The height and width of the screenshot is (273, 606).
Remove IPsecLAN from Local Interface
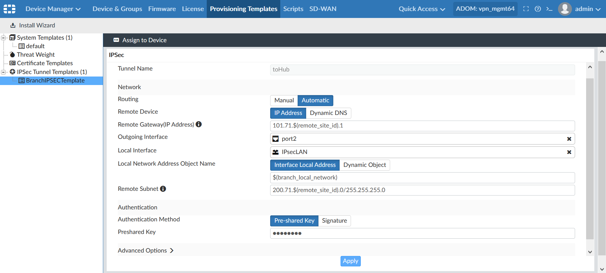pyautogui.click(x=569, y=152)
